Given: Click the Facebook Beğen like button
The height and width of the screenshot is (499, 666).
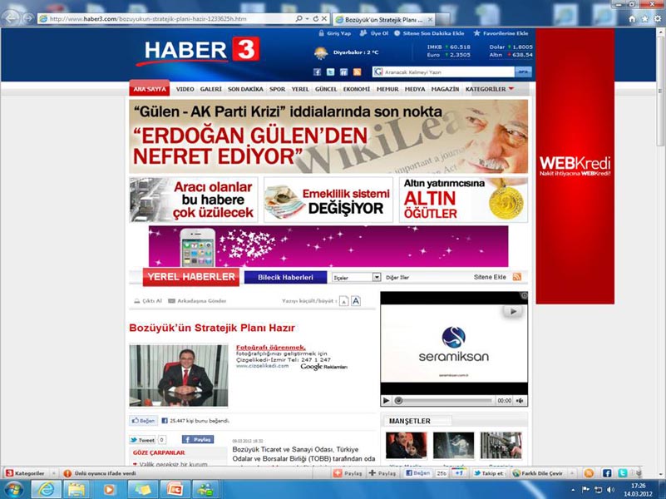Looking at the screenshot, I should [144, 421].
